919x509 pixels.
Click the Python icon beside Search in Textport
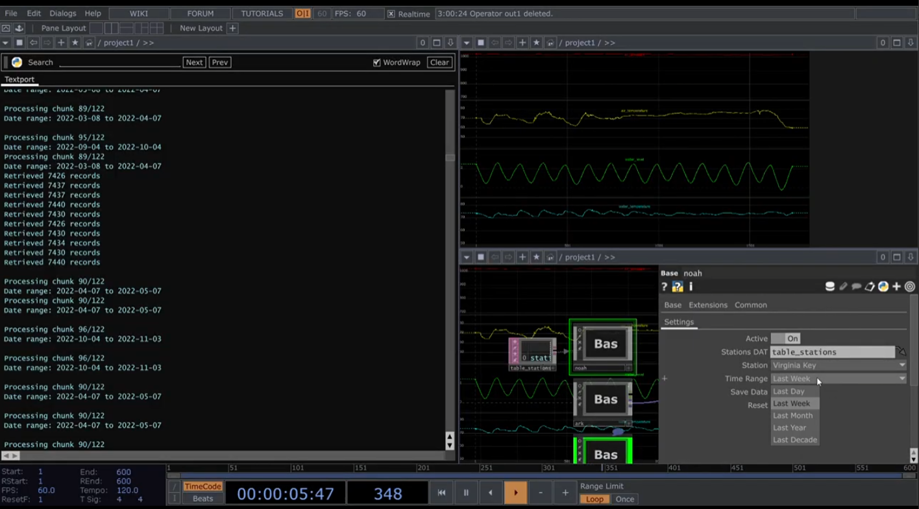[17, 62]
